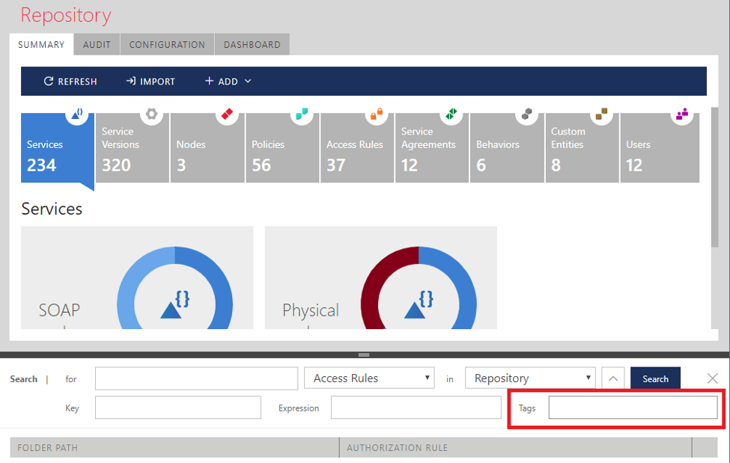Select the Service Versions gear tile
The width and height of the screenshot is (730, 463).
(132, 147)
